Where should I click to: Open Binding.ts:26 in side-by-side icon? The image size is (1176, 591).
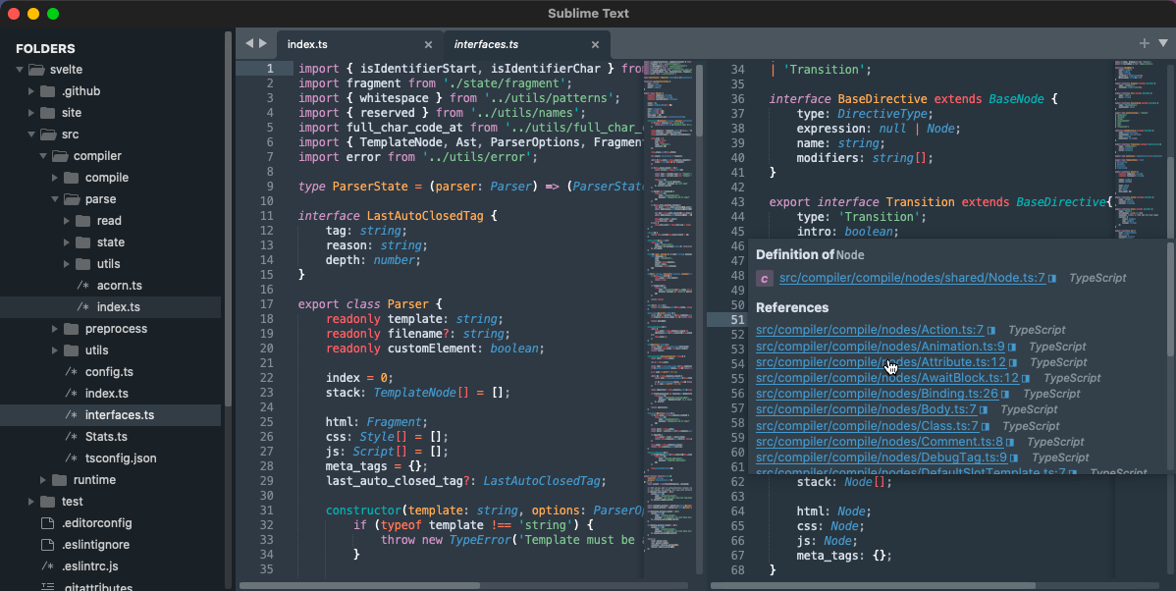coord(1006,395)
